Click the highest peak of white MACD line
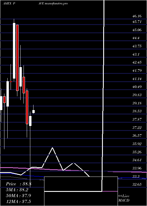This screenshot has width=147, height=206. 53,148
